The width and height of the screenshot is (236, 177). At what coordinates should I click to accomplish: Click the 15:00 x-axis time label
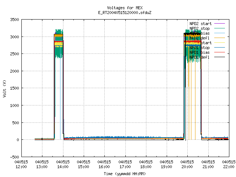click(x=83, y=167)
